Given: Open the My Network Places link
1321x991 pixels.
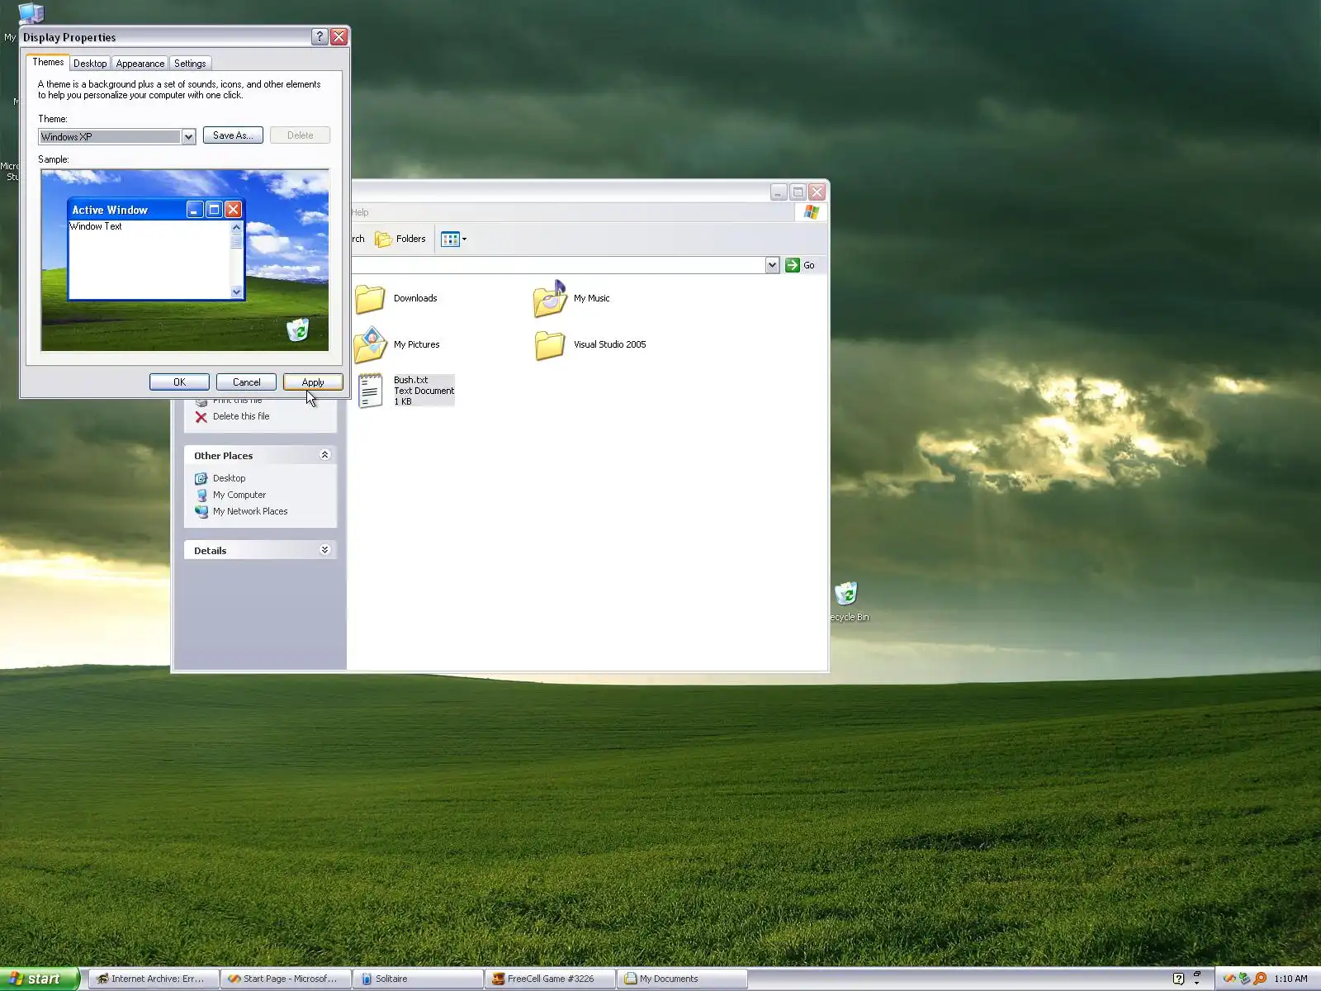Looking at the screenshot, I should click(250, 511).
